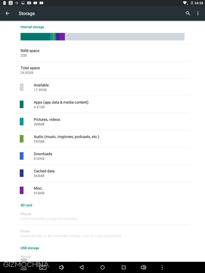Click the internal storage usage bar

[102, 37]
